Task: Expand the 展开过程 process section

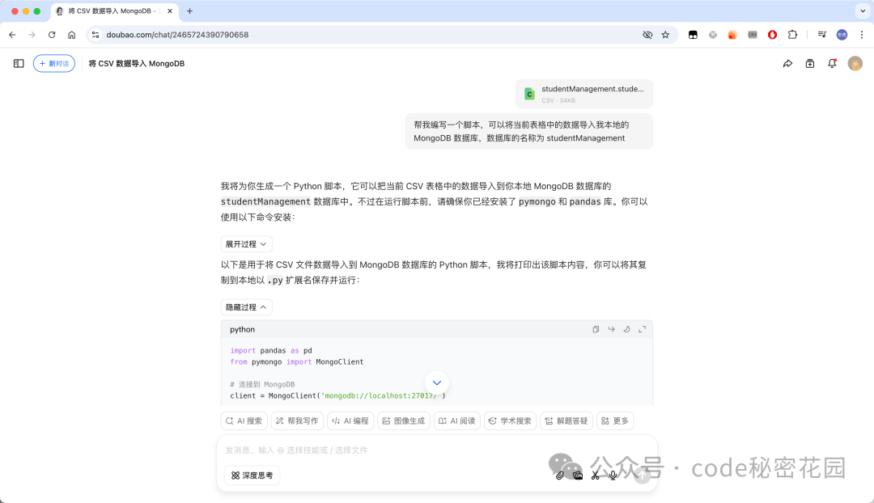Action: 245,243
